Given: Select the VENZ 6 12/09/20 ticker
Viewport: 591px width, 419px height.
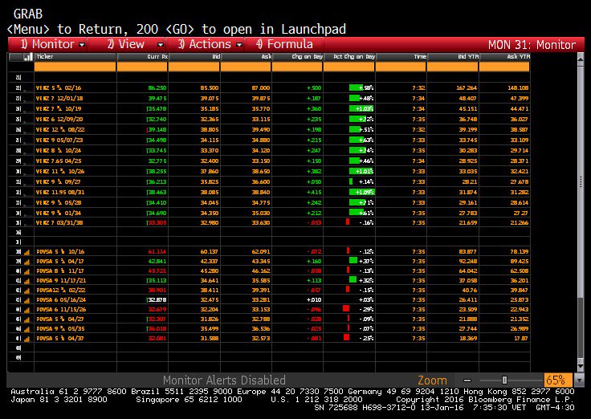Looking at the screenshot, I should (x=59, y=120).
